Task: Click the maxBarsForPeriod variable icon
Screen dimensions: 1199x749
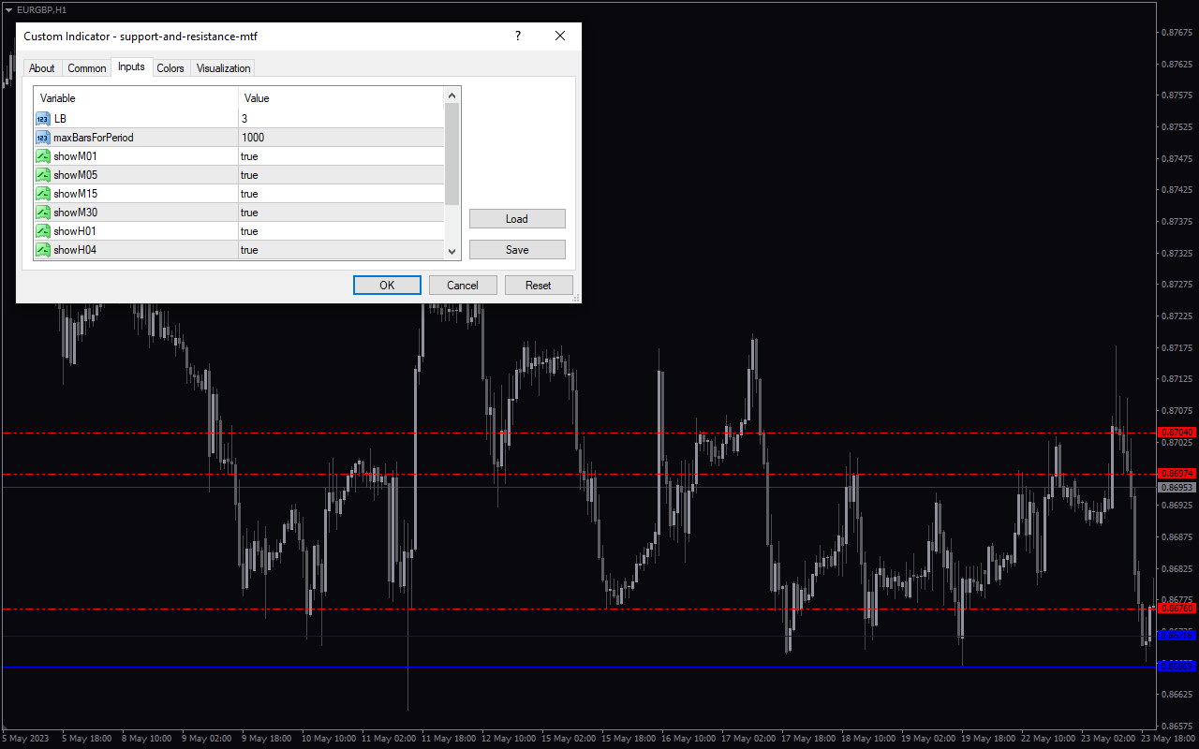Action: 42,138
